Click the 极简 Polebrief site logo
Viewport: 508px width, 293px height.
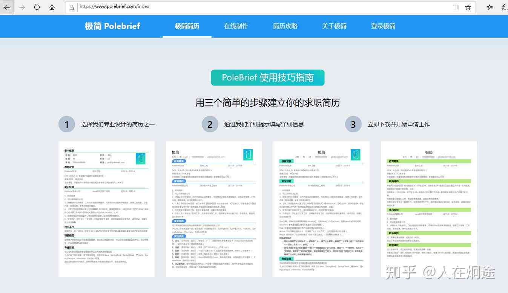pos(112,26)
